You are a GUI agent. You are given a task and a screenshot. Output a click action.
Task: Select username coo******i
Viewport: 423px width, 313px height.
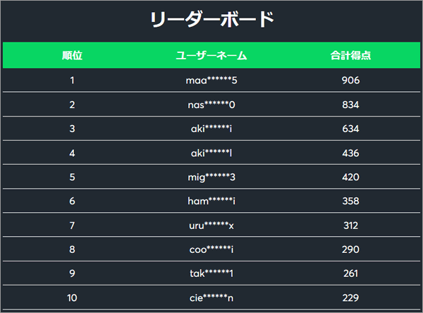click(211, 249)
